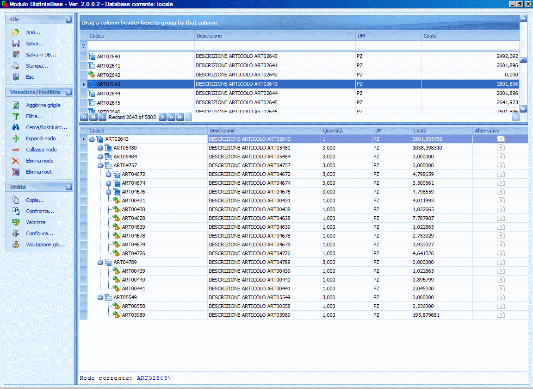Viewport: 533px width, 389px height.
Task: Click Alternative column header in tree grid
Action: (x=500, y=131)
